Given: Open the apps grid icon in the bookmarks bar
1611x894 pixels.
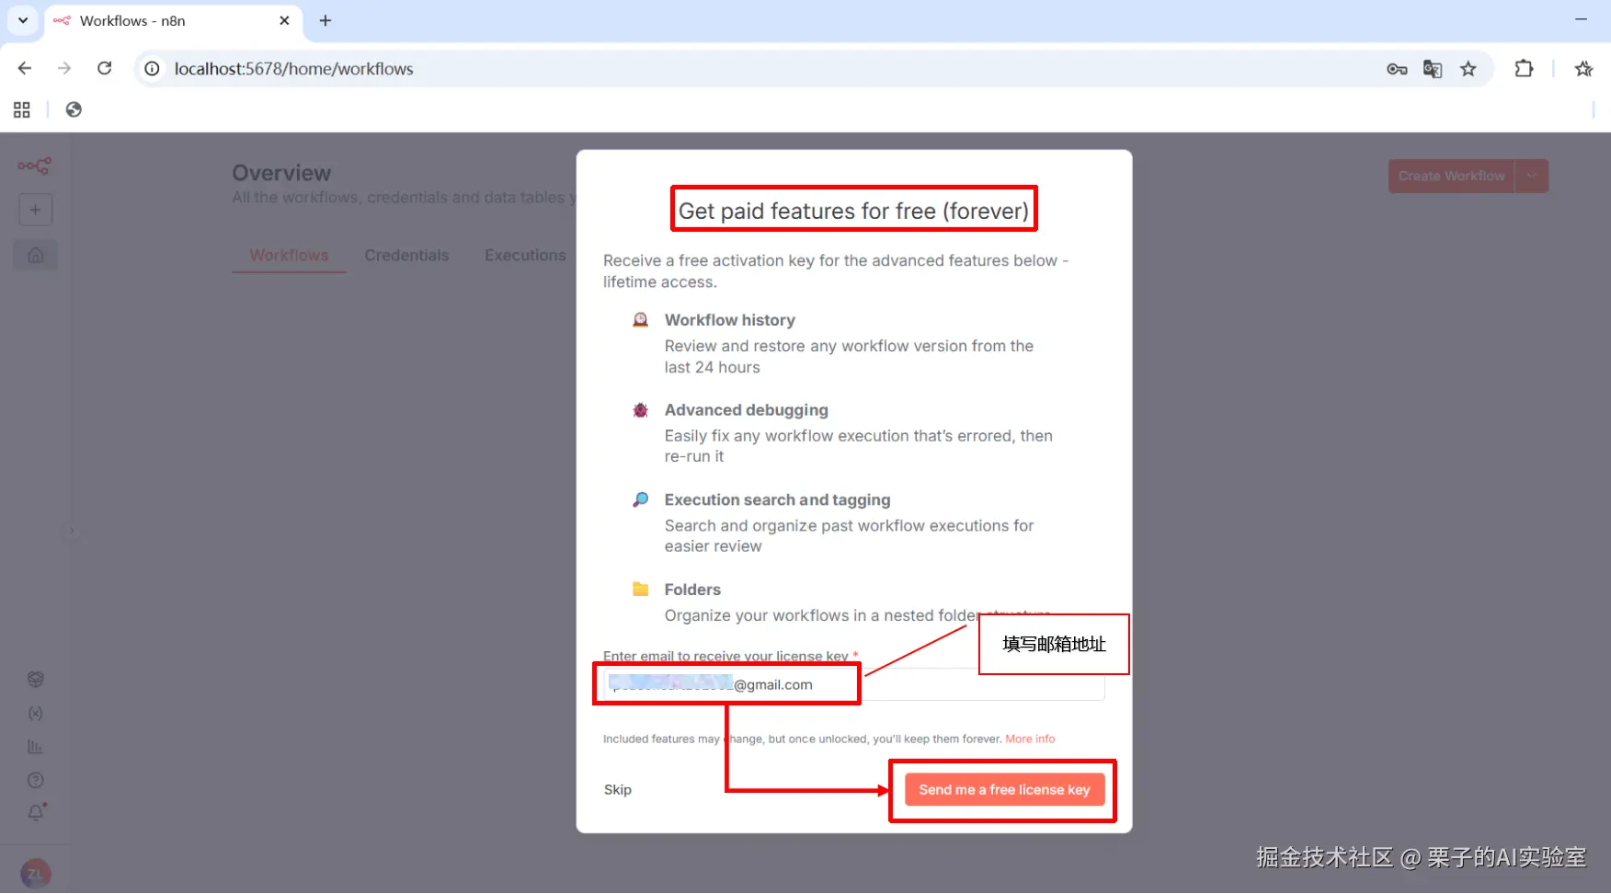Looking at the screenshot, I should 22,110.
